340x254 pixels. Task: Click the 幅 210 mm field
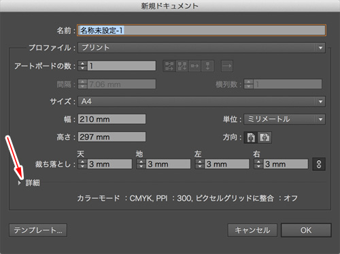click(x=112, y=119)
